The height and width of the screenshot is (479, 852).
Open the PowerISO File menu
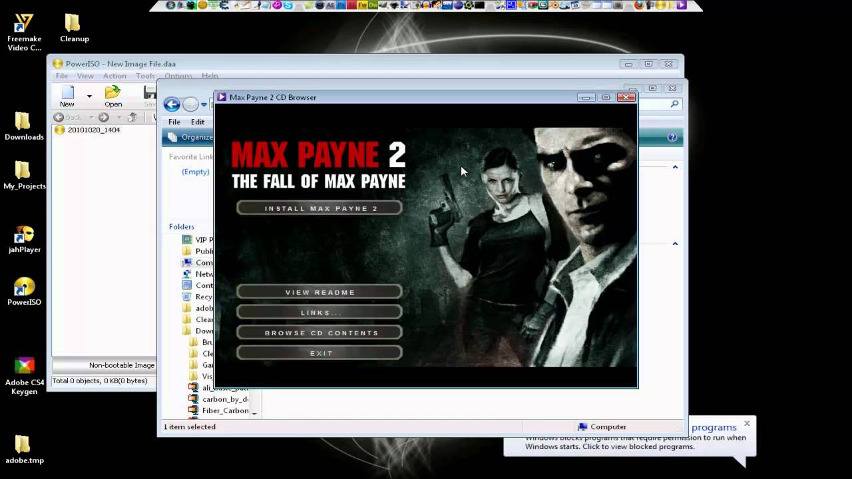(62, 76)
